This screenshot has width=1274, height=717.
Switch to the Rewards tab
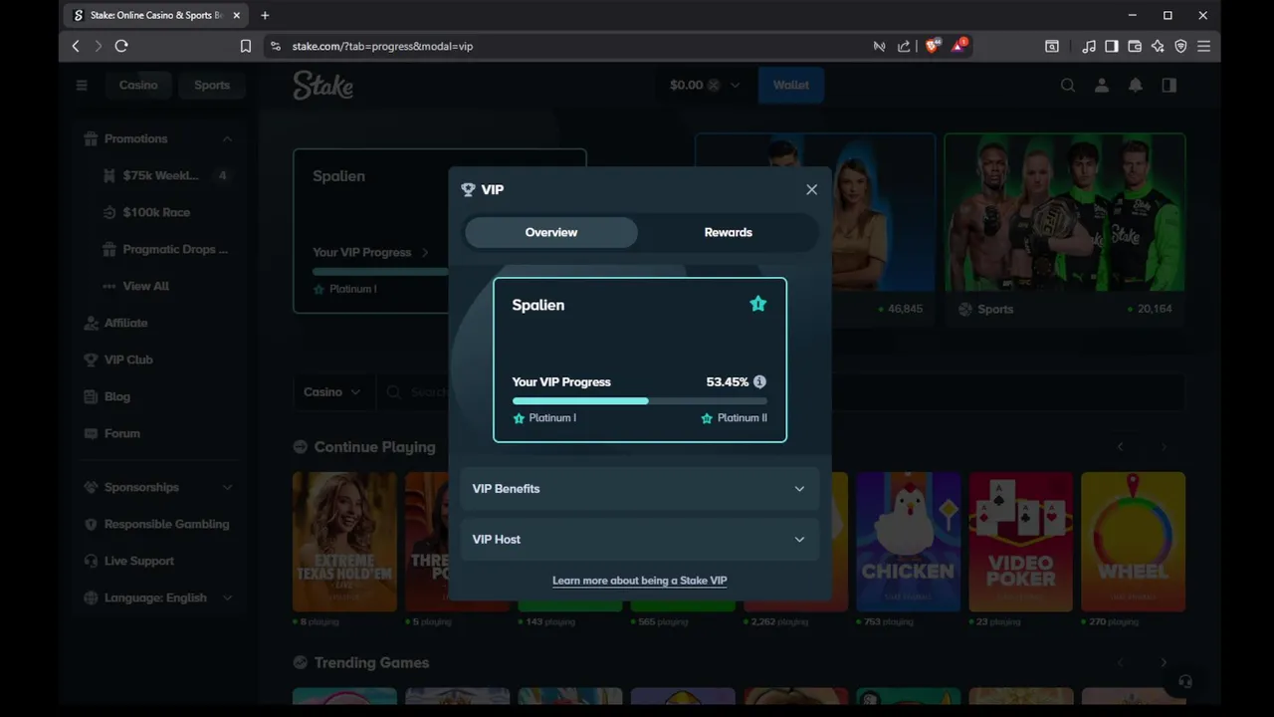(x=729, y=232)
